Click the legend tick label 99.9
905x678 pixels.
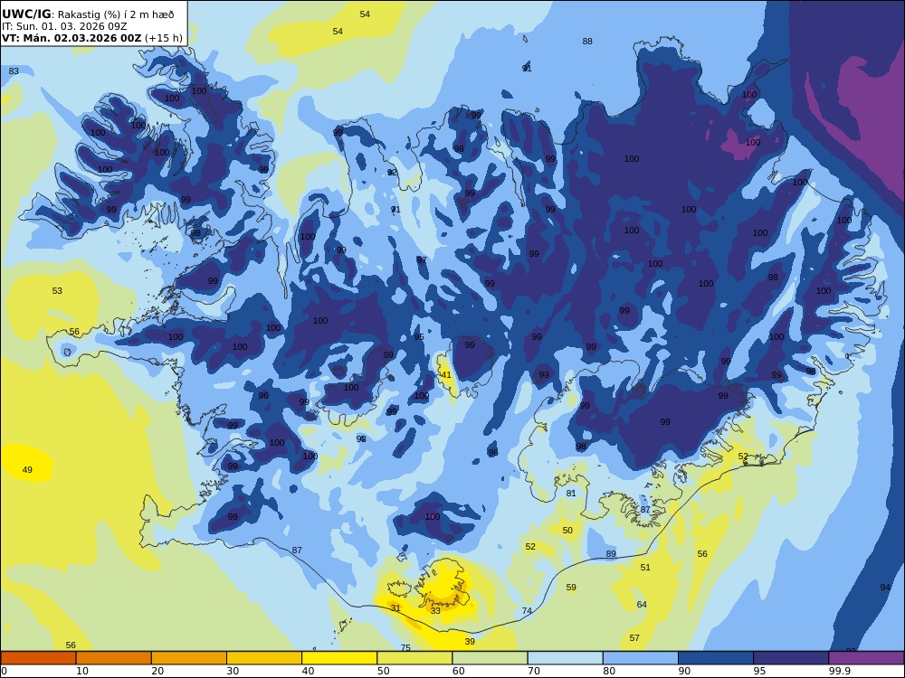tap(840, 671)
